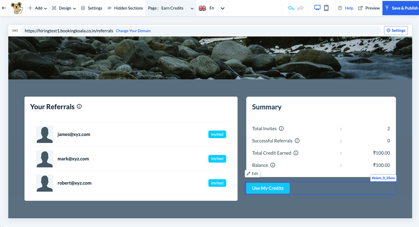The width and height of the screenshot is (419, 227).
Task: Click the UK flag icon
Action: [202, 8]
